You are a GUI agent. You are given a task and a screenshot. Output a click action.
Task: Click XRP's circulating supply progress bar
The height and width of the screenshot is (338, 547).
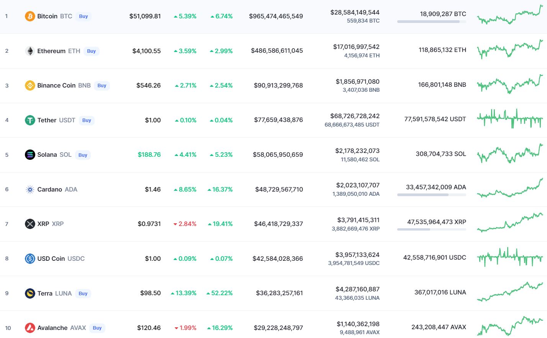[431, 229]
